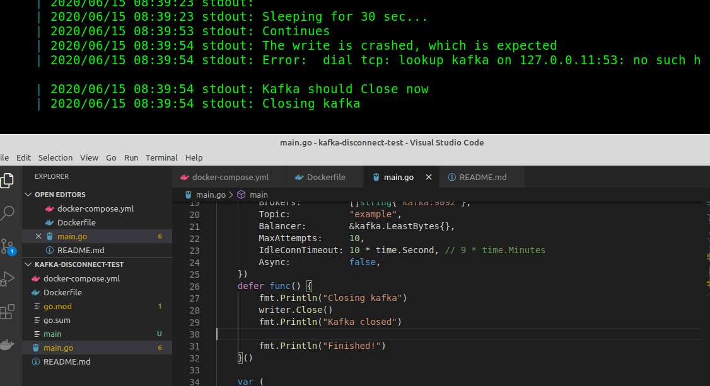Open the Extensions view icon
This screenshot has width=710, height=386.
pyautogui.click(x=7, y=312)
